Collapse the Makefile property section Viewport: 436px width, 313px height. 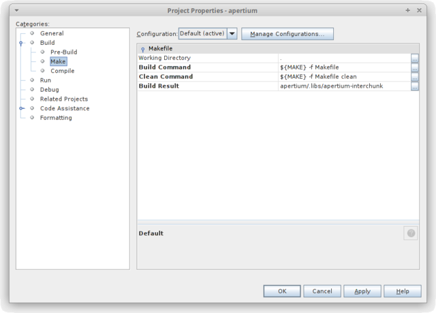coord(142,49)
